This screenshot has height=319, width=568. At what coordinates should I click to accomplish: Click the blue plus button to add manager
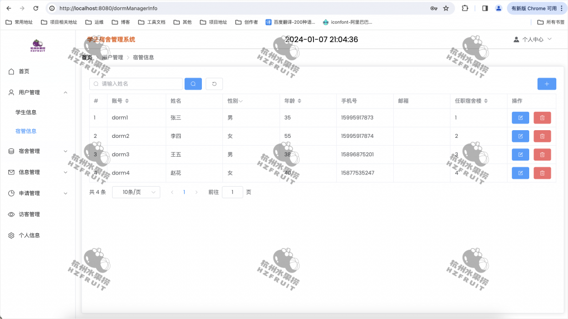pyautogui.click(x=546, y=84)
